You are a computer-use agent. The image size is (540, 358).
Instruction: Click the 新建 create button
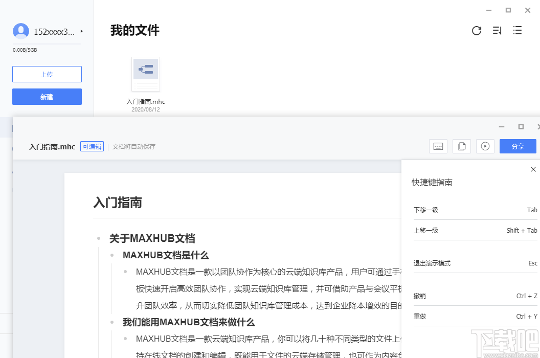47,96
